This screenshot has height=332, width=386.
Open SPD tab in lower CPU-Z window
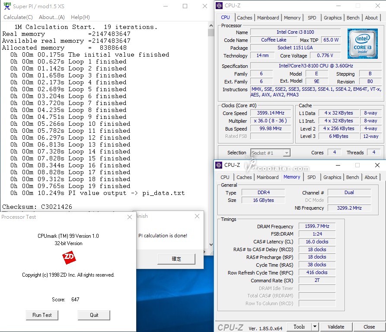pos(311,177)
